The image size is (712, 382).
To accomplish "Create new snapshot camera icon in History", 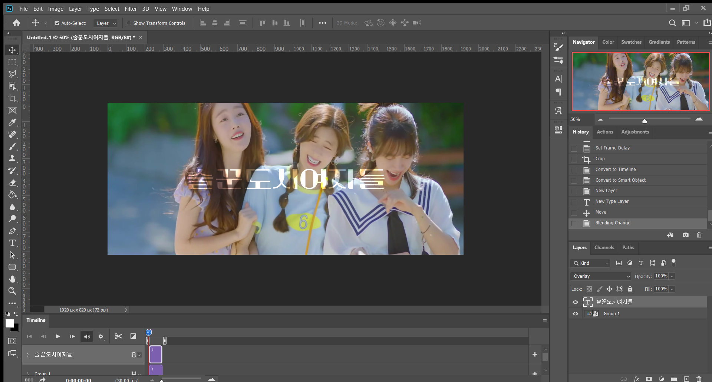I will click(x=685, y=235).
